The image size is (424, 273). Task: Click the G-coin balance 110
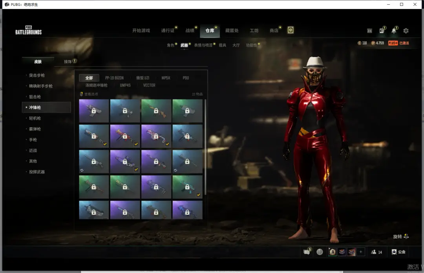[362, 43]
